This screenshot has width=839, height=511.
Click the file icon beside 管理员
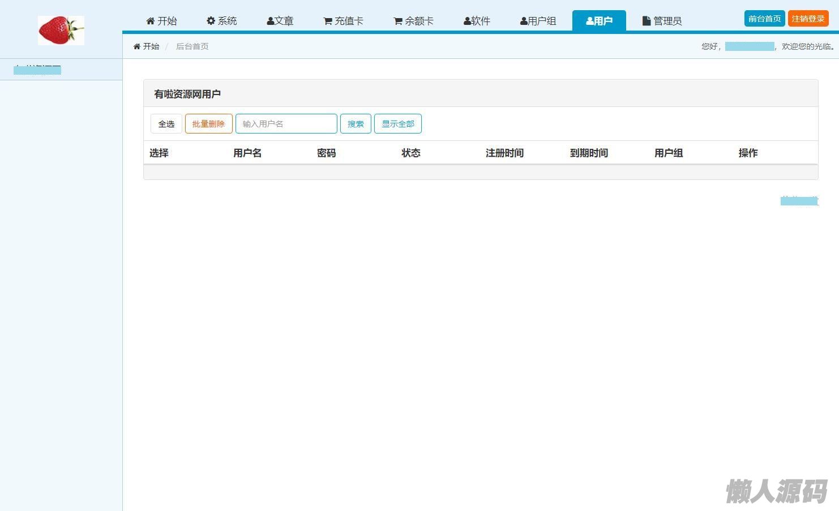tap(647, 21)
